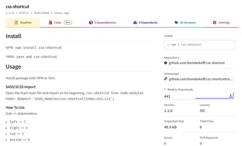Click the weekly downloads count 442
This screenshot has height=146, width=242.
[x=167, y=96]
